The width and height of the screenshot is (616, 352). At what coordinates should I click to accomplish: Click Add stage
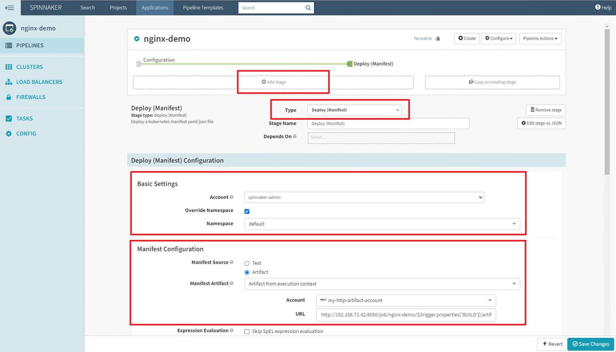click(x=274, y=82)
